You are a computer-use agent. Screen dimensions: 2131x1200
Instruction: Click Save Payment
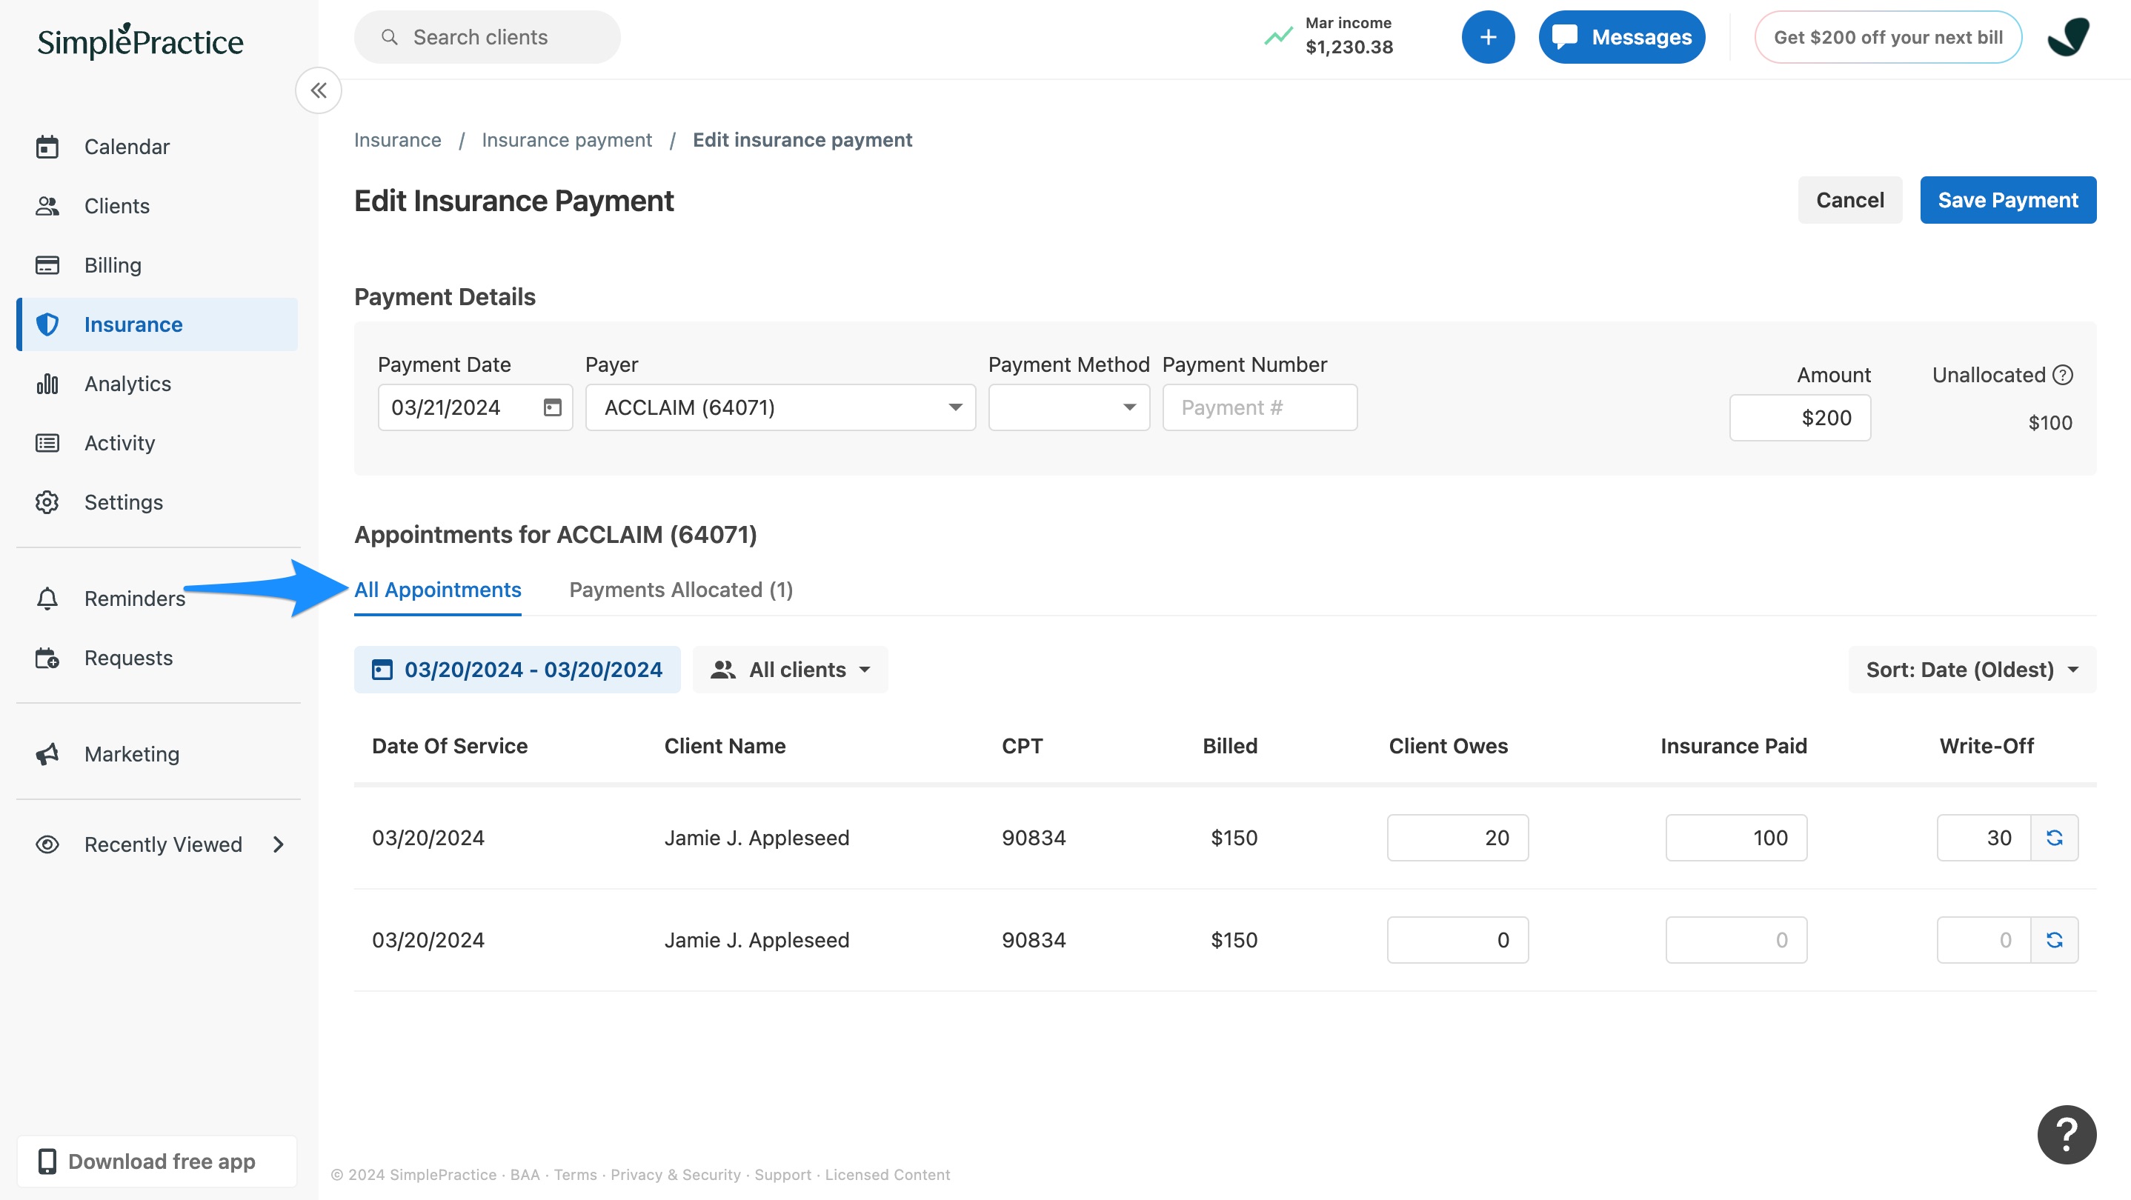pos(2008,200)
